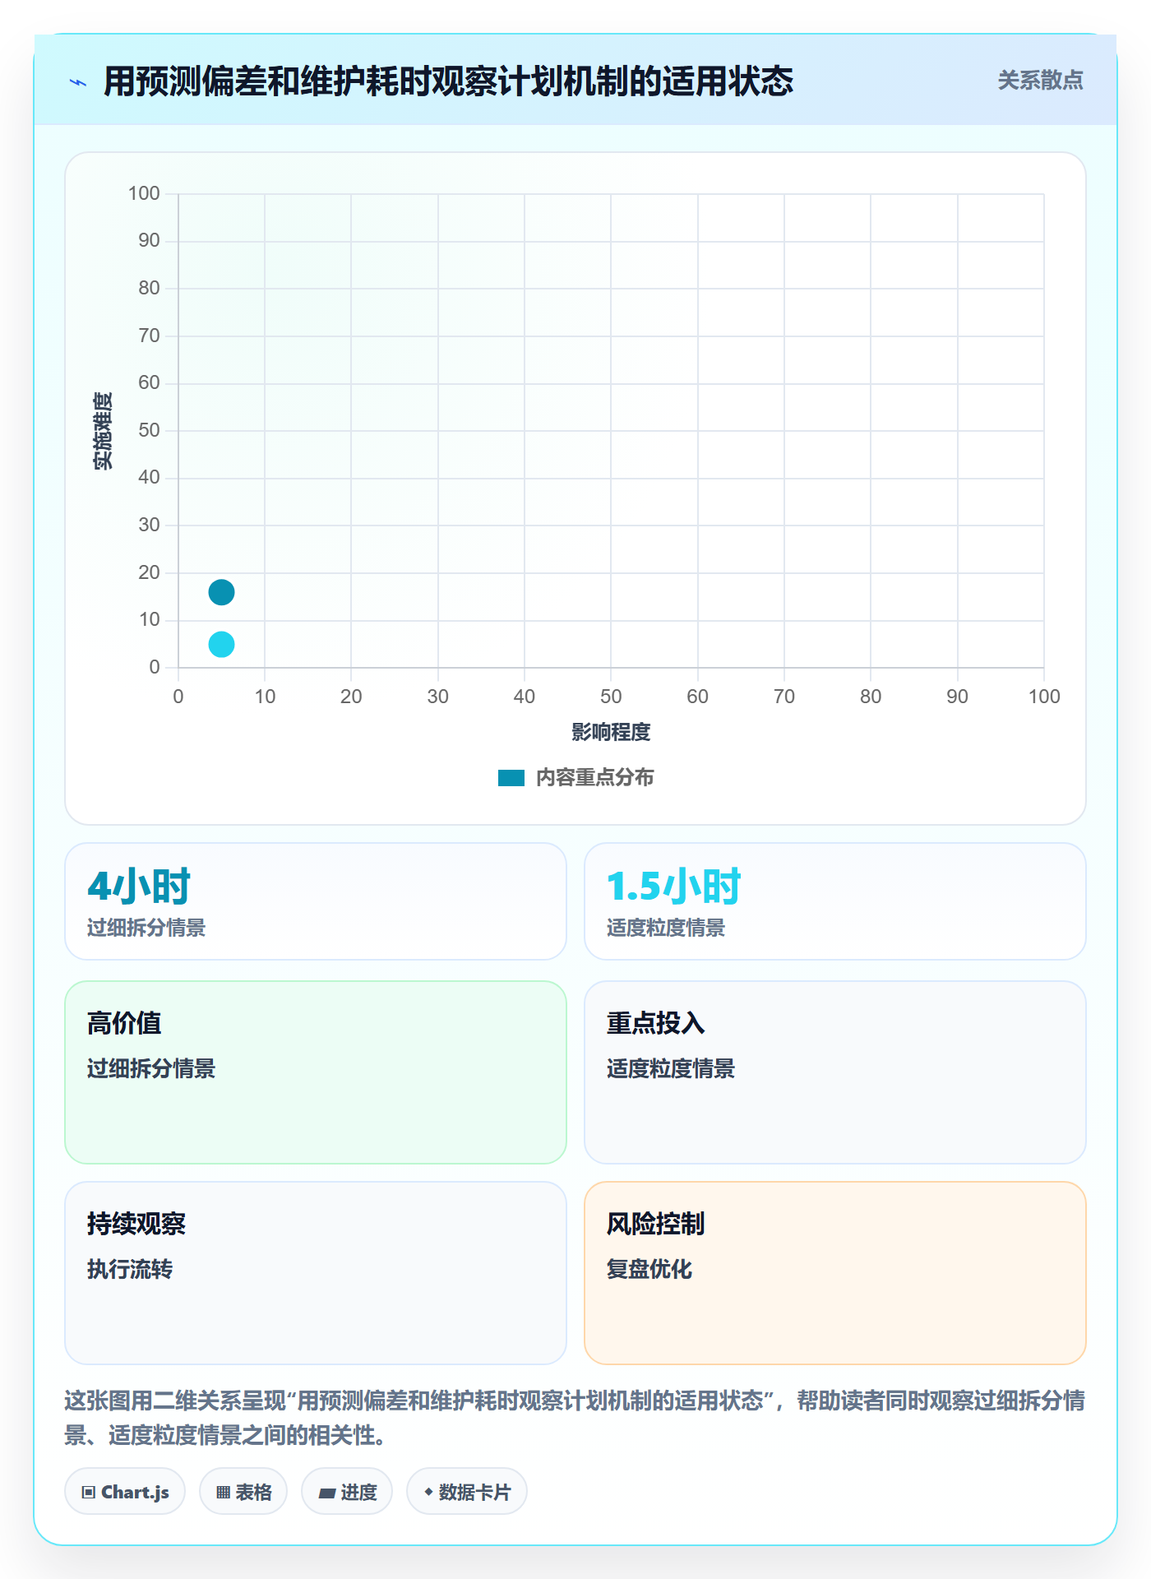Select the 持续观察 quadrant card
This screenshot has width=1151, height=1579.
point(316,1273)
